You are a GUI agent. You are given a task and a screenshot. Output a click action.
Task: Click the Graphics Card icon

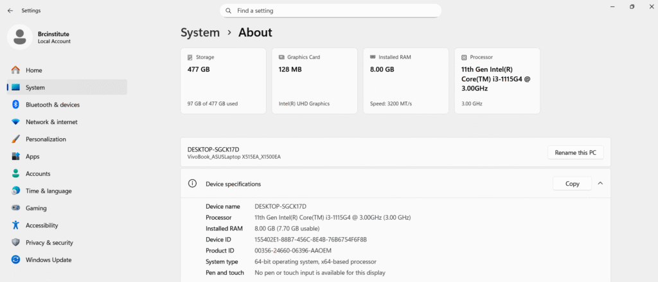pyautogui.click(x=281, y=57)
